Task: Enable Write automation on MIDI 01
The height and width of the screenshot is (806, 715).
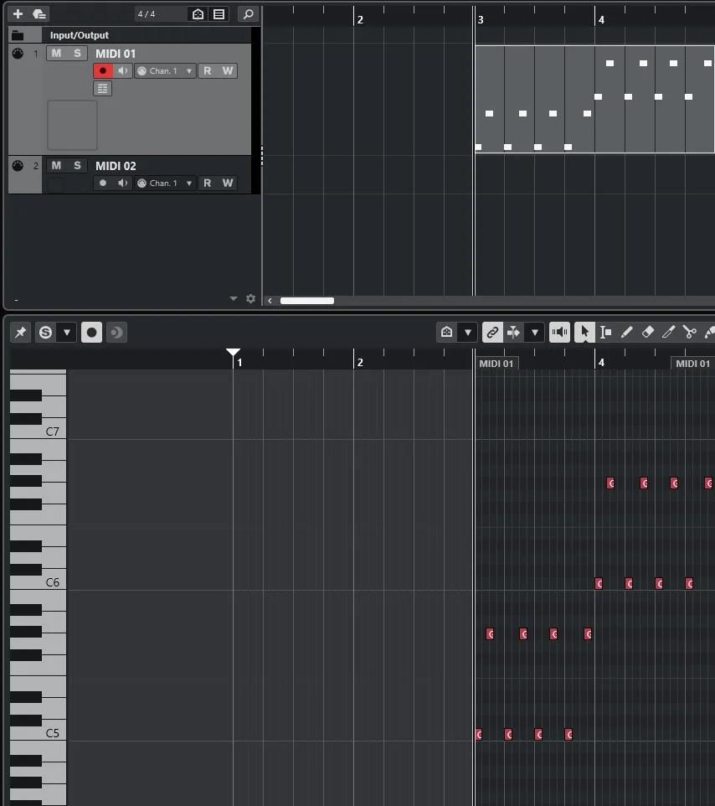Action: [x=228, y=71]
